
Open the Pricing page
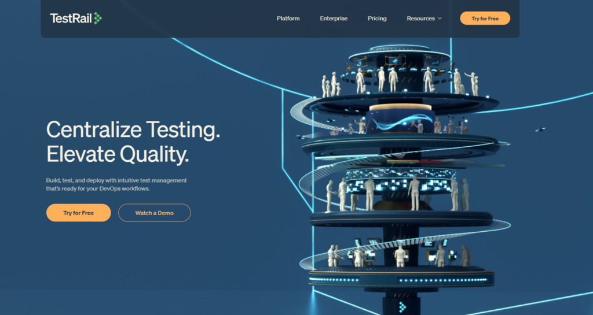point(377,18)
